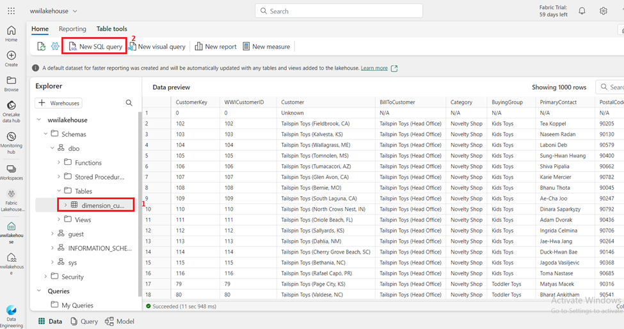The height and width of the screenshot is (329, 624).
Task: Select cell Tailspin Toys (Fieldbrook, CA)
Action: 326,123
